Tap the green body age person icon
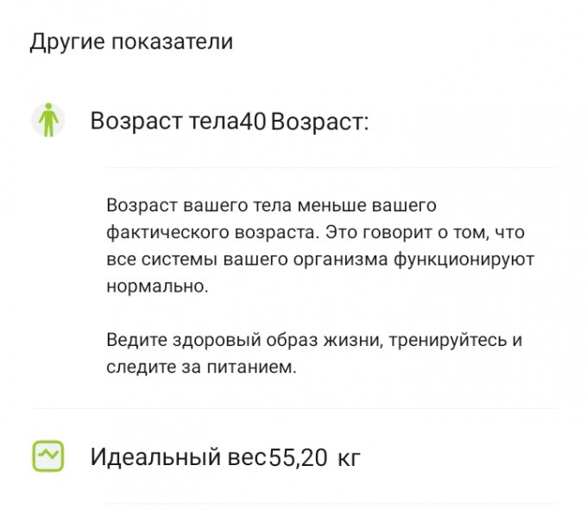This screenshot has height=510, width=587. 48,120
